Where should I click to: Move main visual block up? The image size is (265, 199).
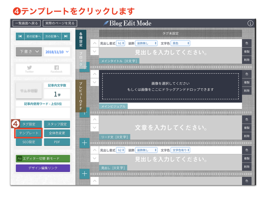coord(95,74)
